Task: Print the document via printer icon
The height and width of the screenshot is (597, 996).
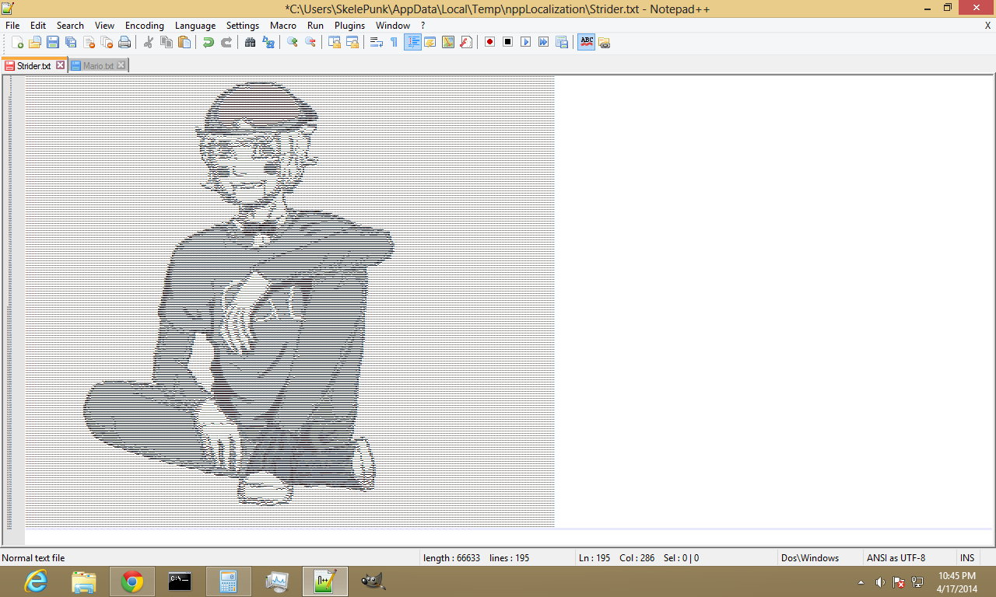Action: (x=124, y=42)
